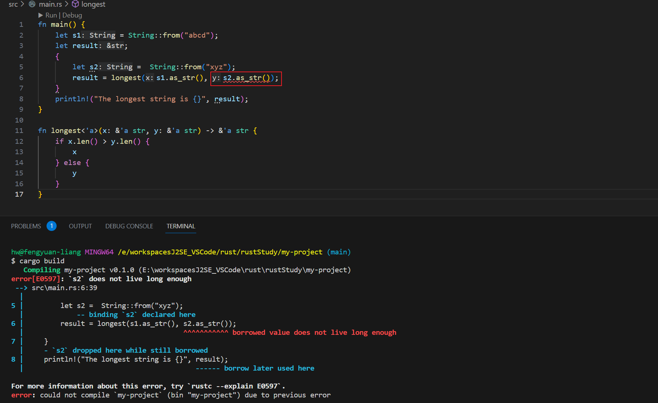Open the PROBLEMS panel tab
This screenshot has height=403, width=658.
26,226
